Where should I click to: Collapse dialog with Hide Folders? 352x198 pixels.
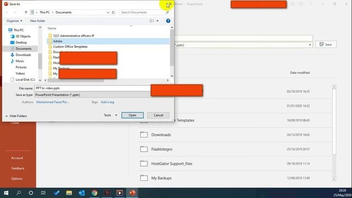[x=16, y=116]
